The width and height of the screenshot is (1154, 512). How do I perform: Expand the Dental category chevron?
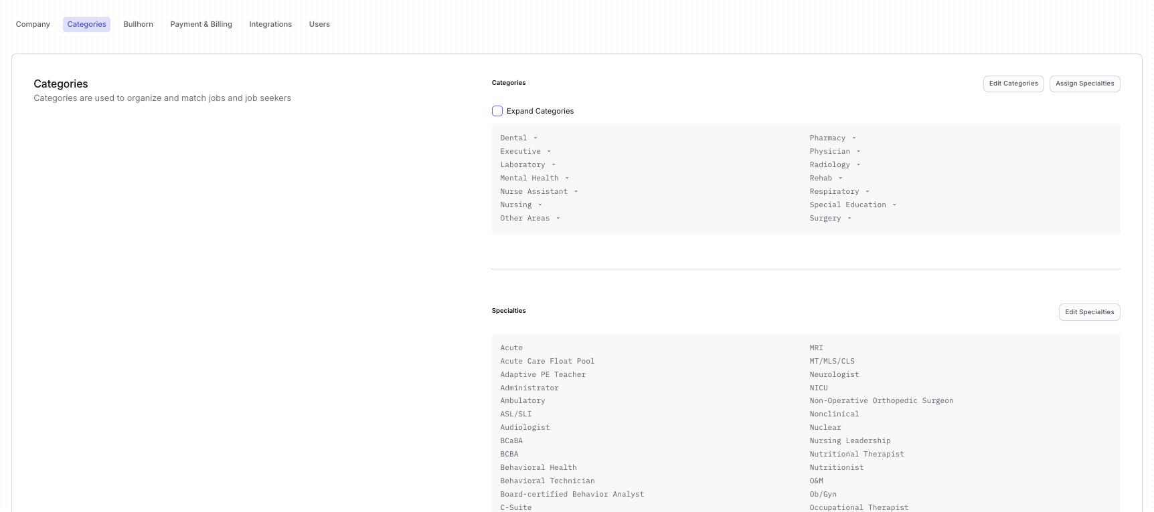click(535, 138)
